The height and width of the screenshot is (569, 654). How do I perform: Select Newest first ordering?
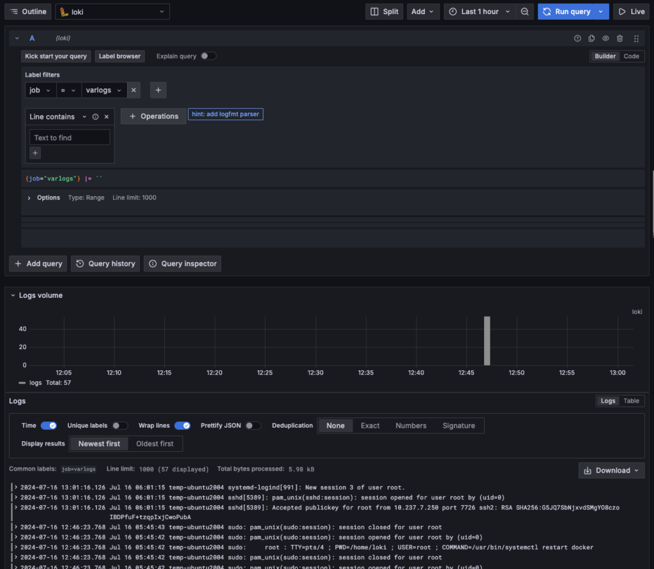pyautogui.click(x=99, y=444)
